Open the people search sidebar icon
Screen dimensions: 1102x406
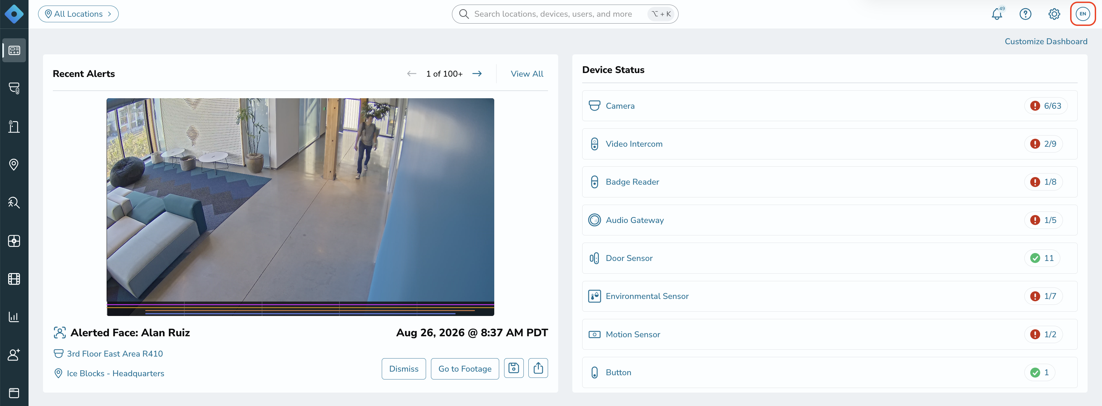coord(14,202)
